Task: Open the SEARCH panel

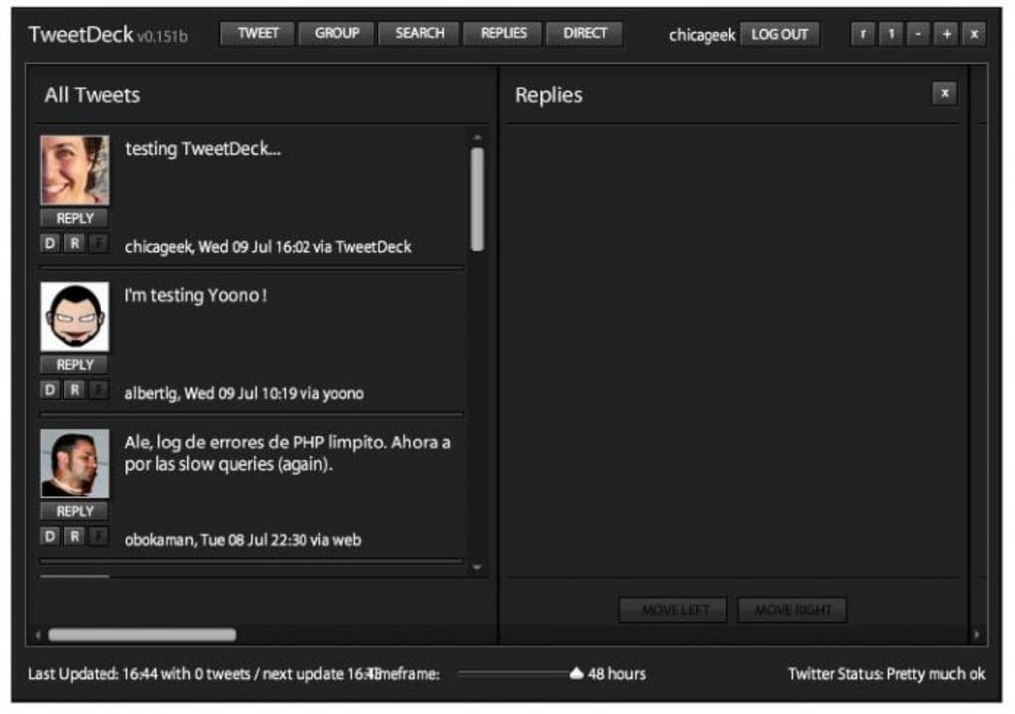Action: 419,33
